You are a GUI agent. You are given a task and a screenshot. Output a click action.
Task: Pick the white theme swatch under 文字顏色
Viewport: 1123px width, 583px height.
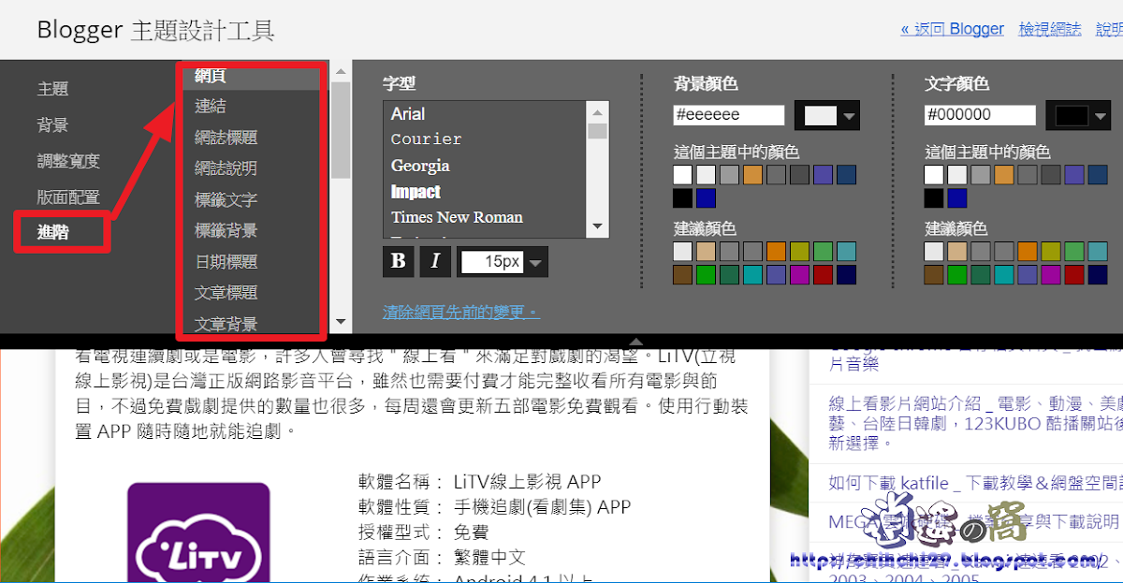[933, 175]
